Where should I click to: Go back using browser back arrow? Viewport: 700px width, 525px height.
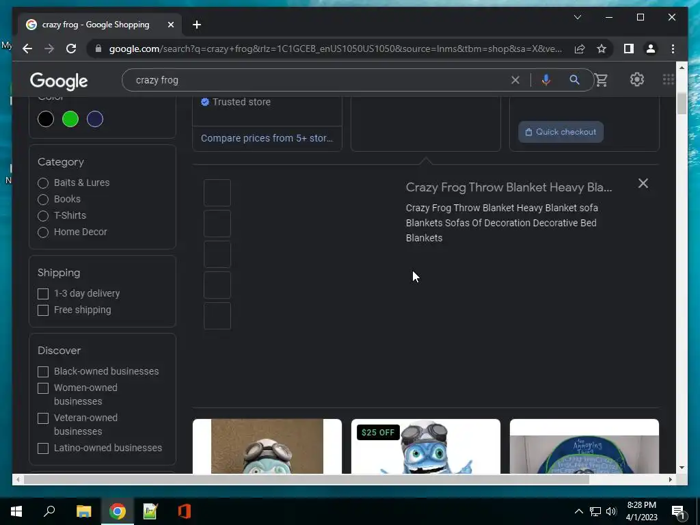[x=27, y=49]
